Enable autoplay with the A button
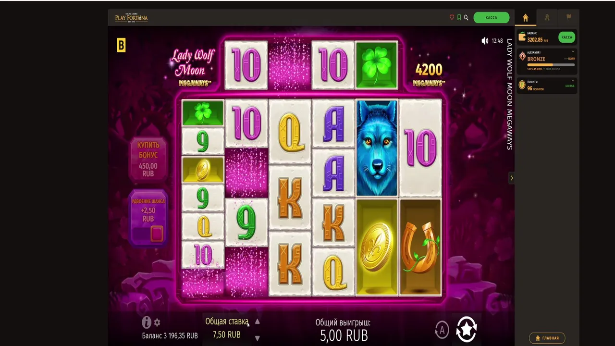The image size is (615, 346). 442,330
